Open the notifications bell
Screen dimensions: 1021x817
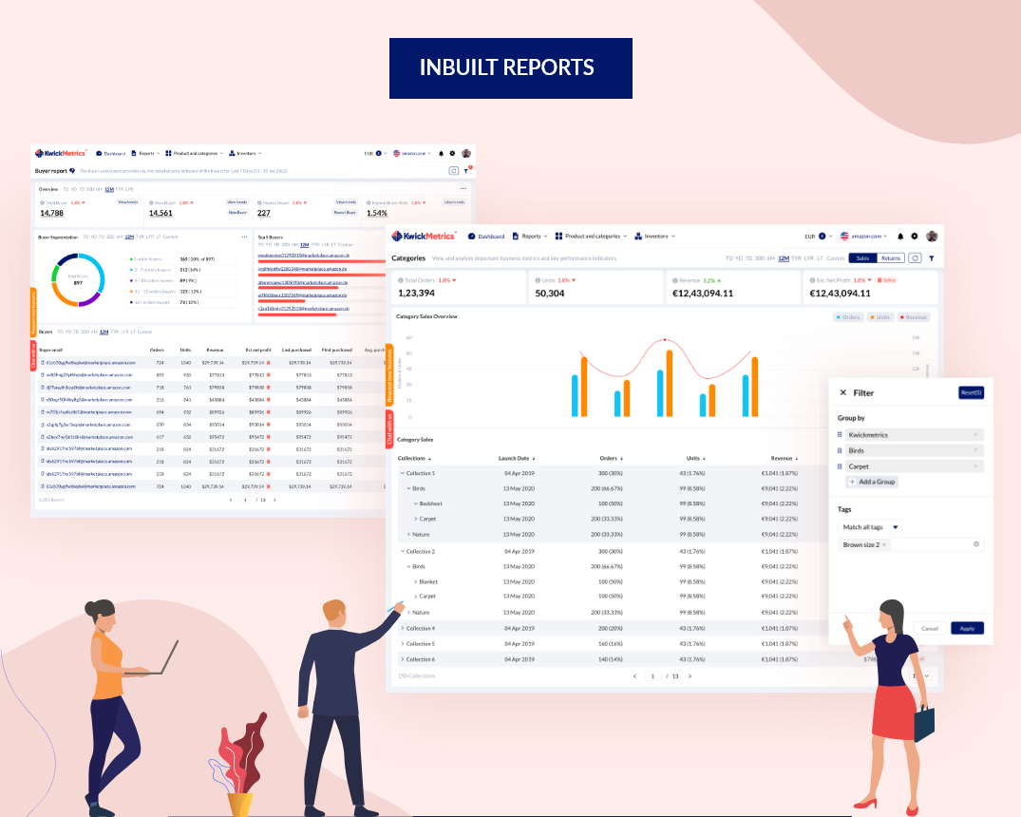pos(900,237)
